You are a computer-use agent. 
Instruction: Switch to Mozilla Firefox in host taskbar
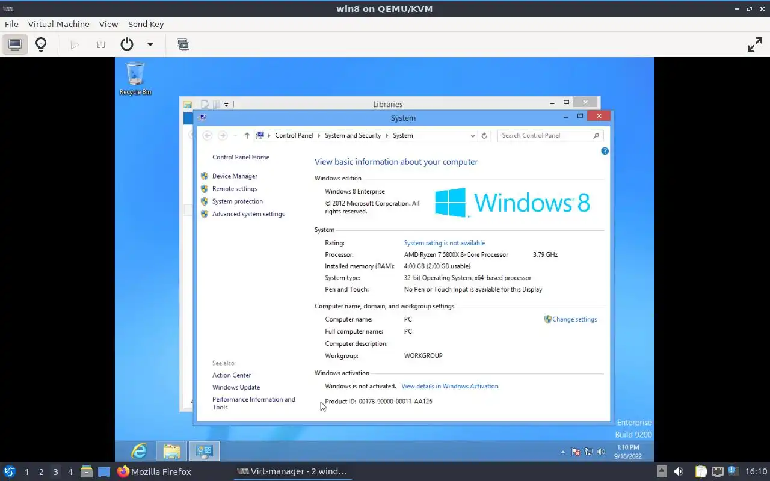pyautogui.click(x=155, y=472)
